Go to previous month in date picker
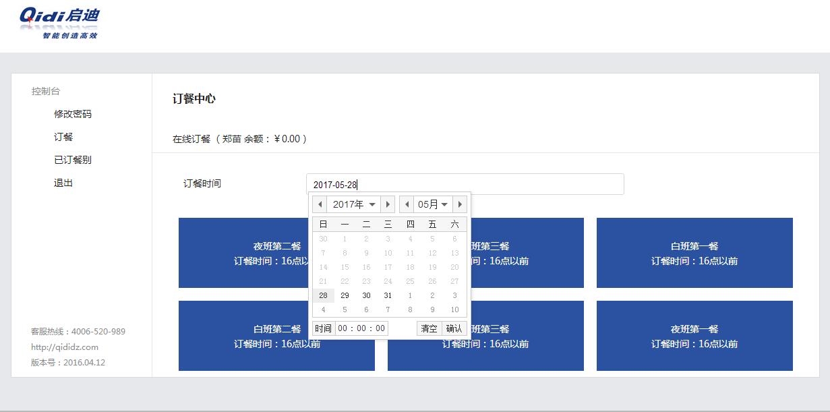830x412 pixels. [407, 204]
